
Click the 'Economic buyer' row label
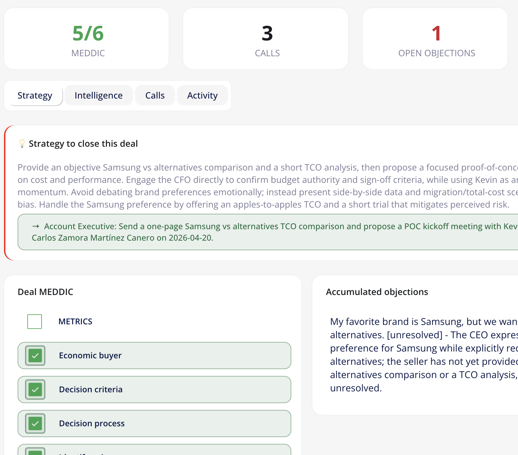click(x=90, y=356)
